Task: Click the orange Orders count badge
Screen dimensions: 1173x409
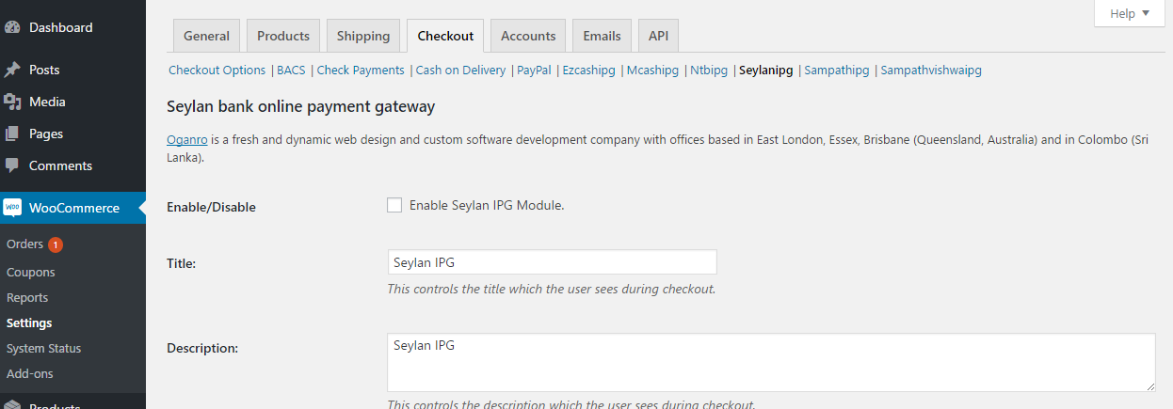Action: 56,244
